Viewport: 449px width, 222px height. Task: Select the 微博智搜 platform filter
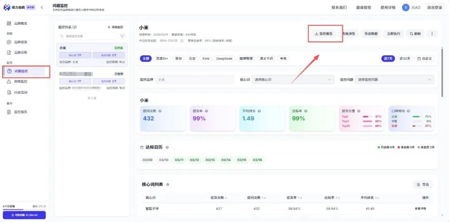246,59
